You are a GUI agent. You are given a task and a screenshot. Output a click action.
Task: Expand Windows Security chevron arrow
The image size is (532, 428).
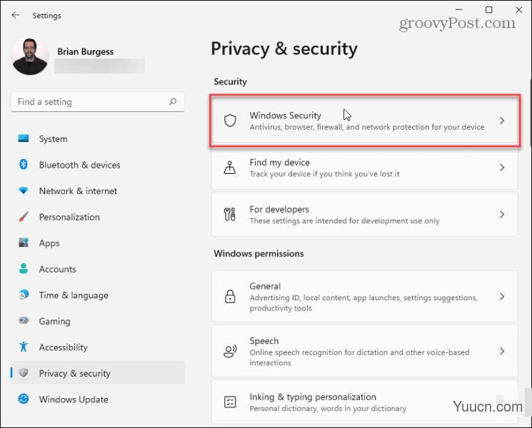pos(502,121)
